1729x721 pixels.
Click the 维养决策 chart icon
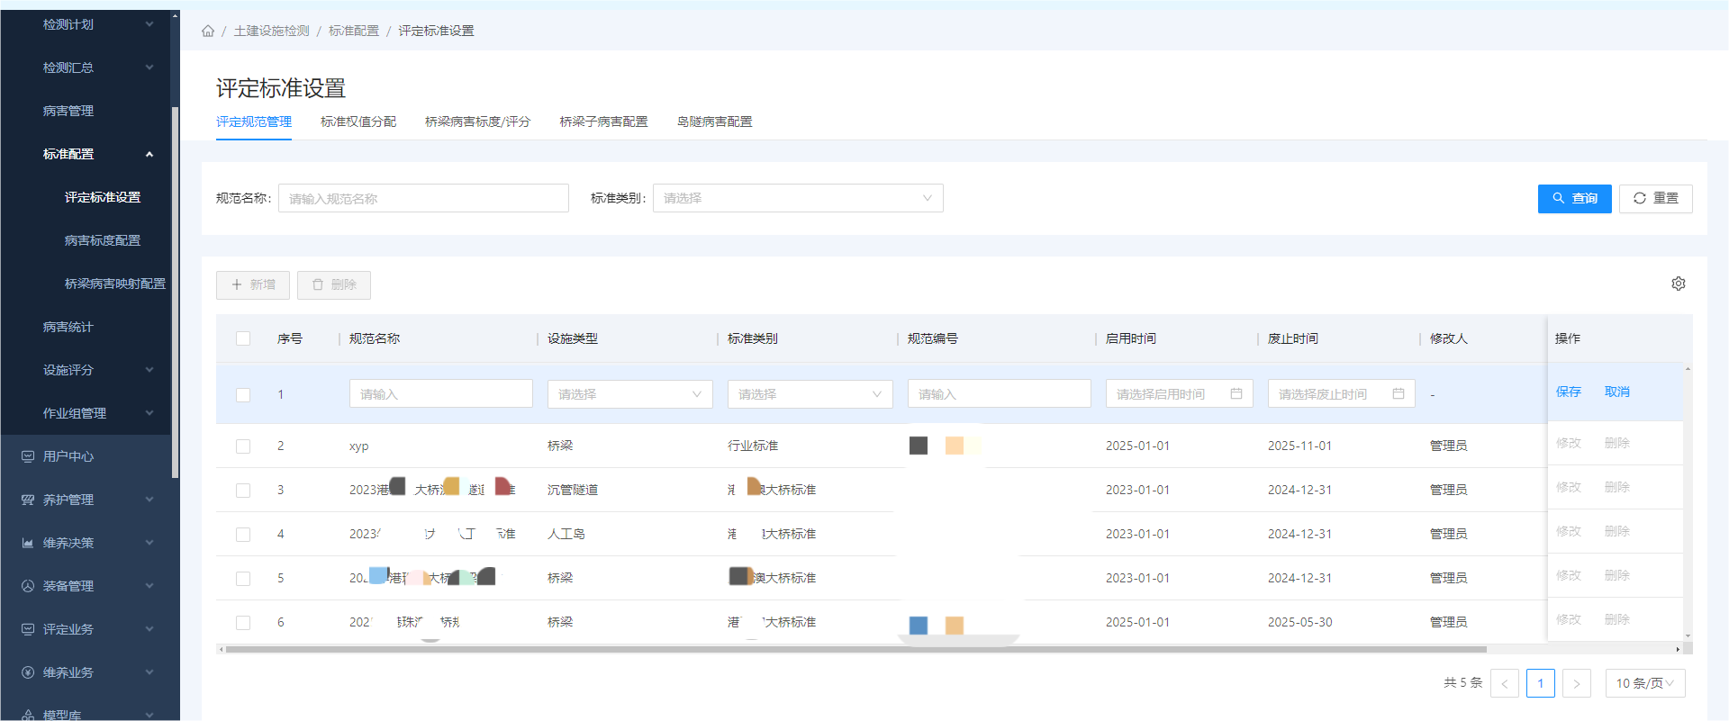[28, 543]
